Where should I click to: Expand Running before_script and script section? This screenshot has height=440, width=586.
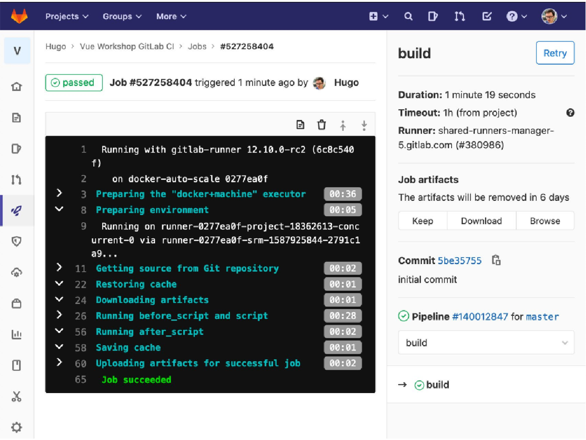pyautogui.click(x=59, y=315)
